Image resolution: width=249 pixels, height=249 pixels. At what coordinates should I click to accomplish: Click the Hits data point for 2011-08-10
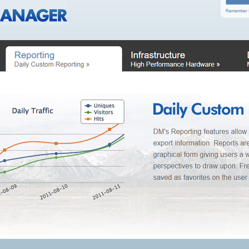[x=56, y=143]
